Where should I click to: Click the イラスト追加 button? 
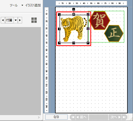(33, 5)
